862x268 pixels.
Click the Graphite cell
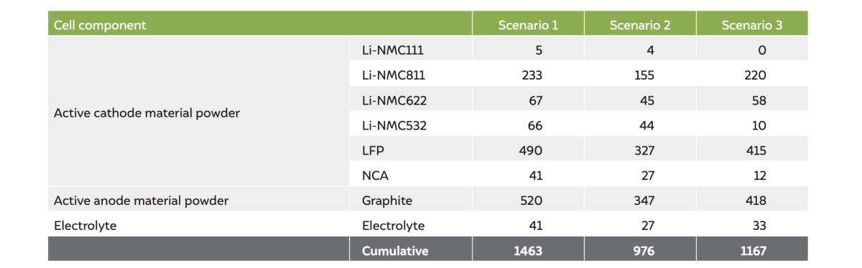point(387,201)
